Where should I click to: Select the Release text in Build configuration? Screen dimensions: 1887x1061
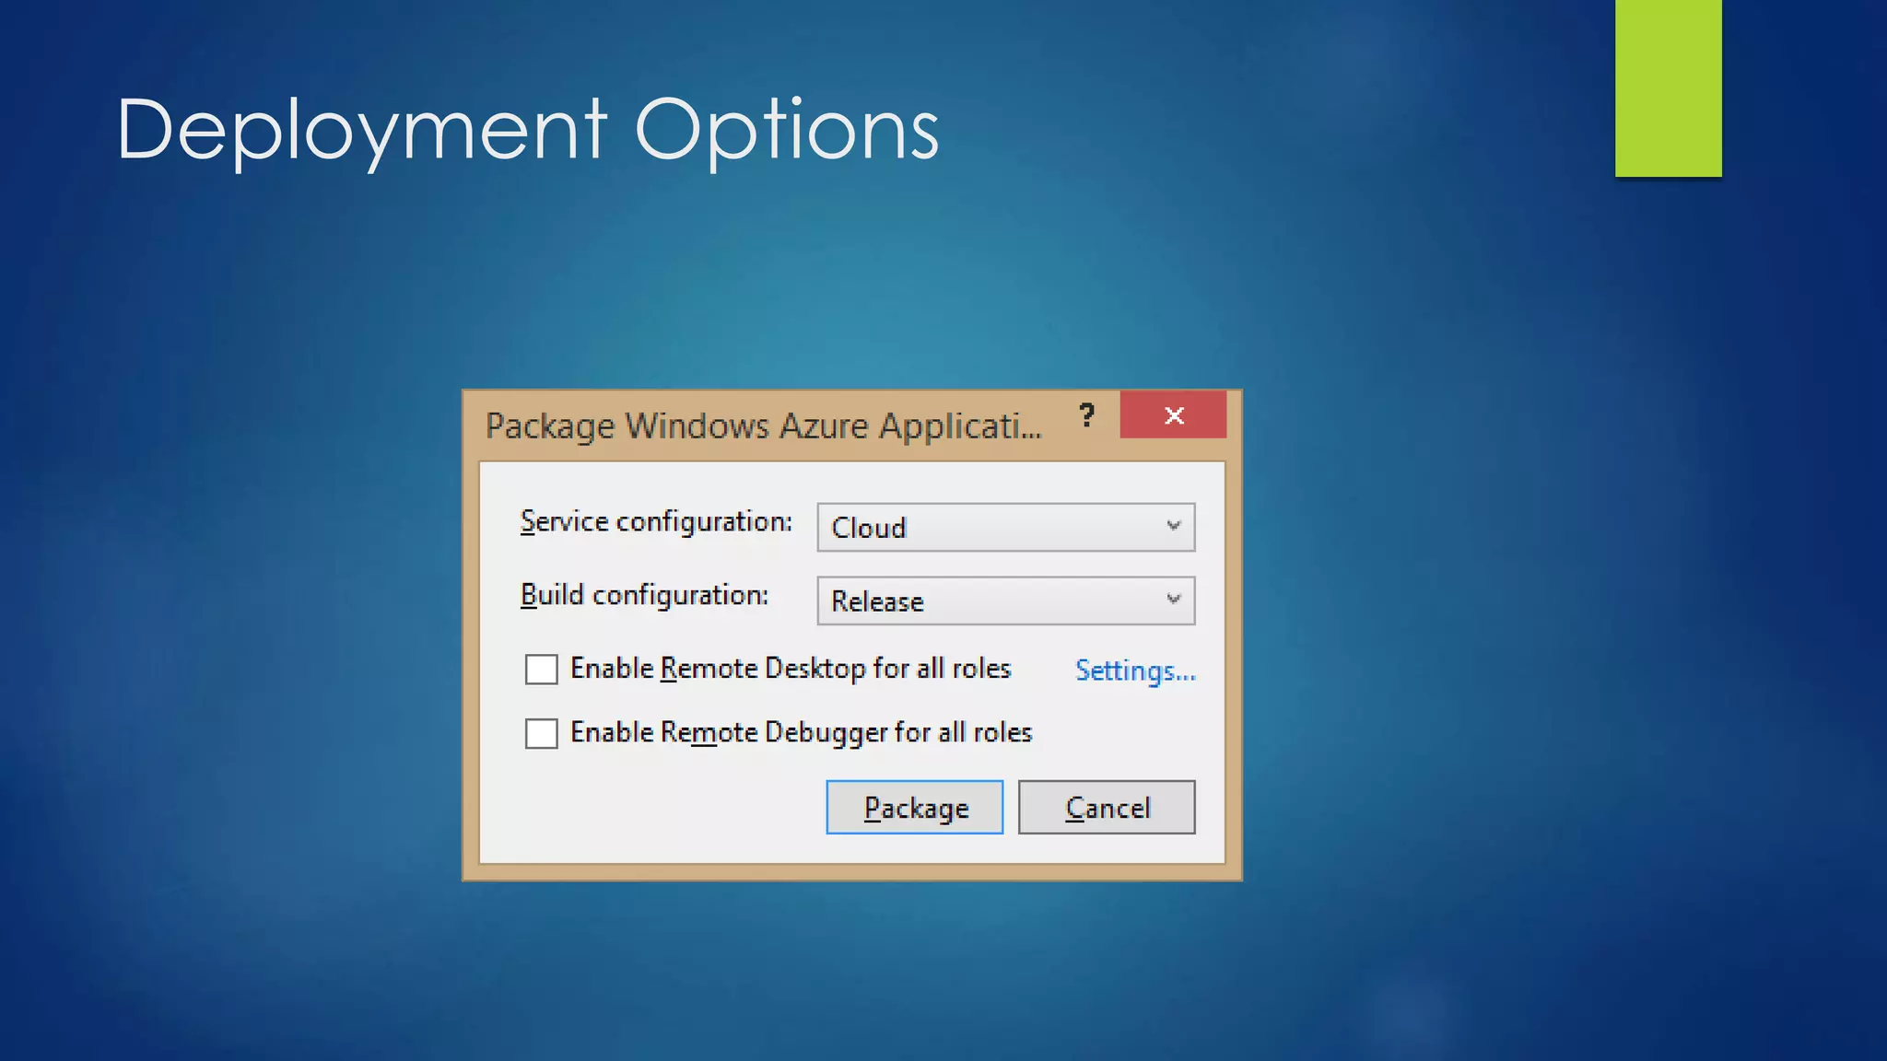(x=877, y=602)
